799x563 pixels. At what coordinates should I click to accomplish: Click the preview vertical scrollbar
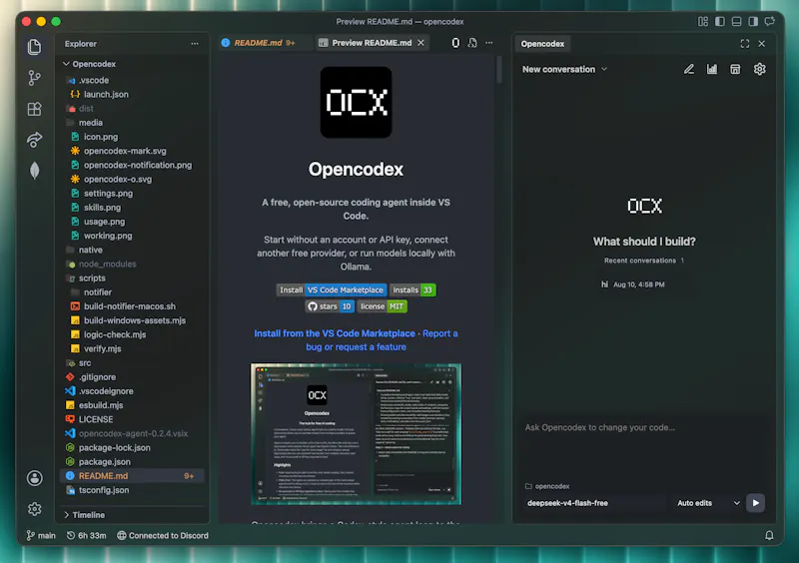(499, 69)
